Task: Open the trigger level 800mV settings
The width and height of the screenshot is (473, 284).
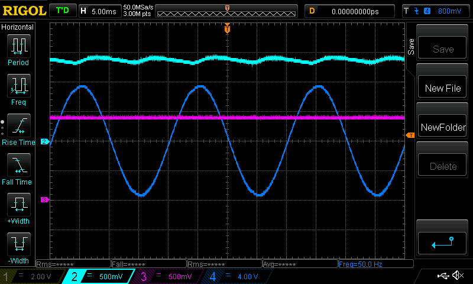Action: pyautogui.click(x=436, y=11)
